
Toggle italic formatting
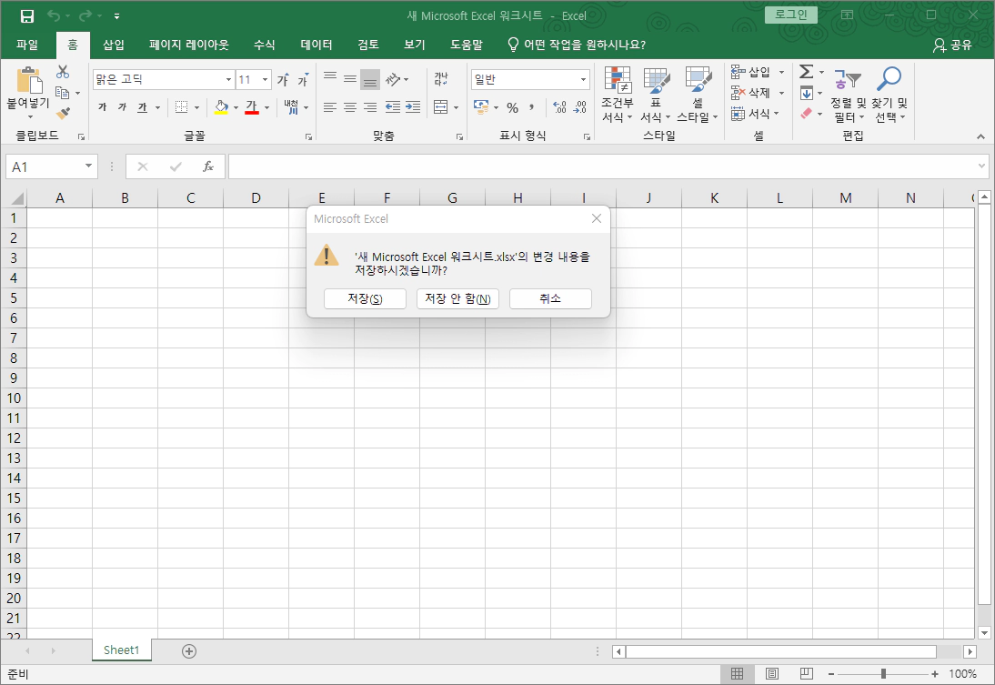click(x=123, y=107)
